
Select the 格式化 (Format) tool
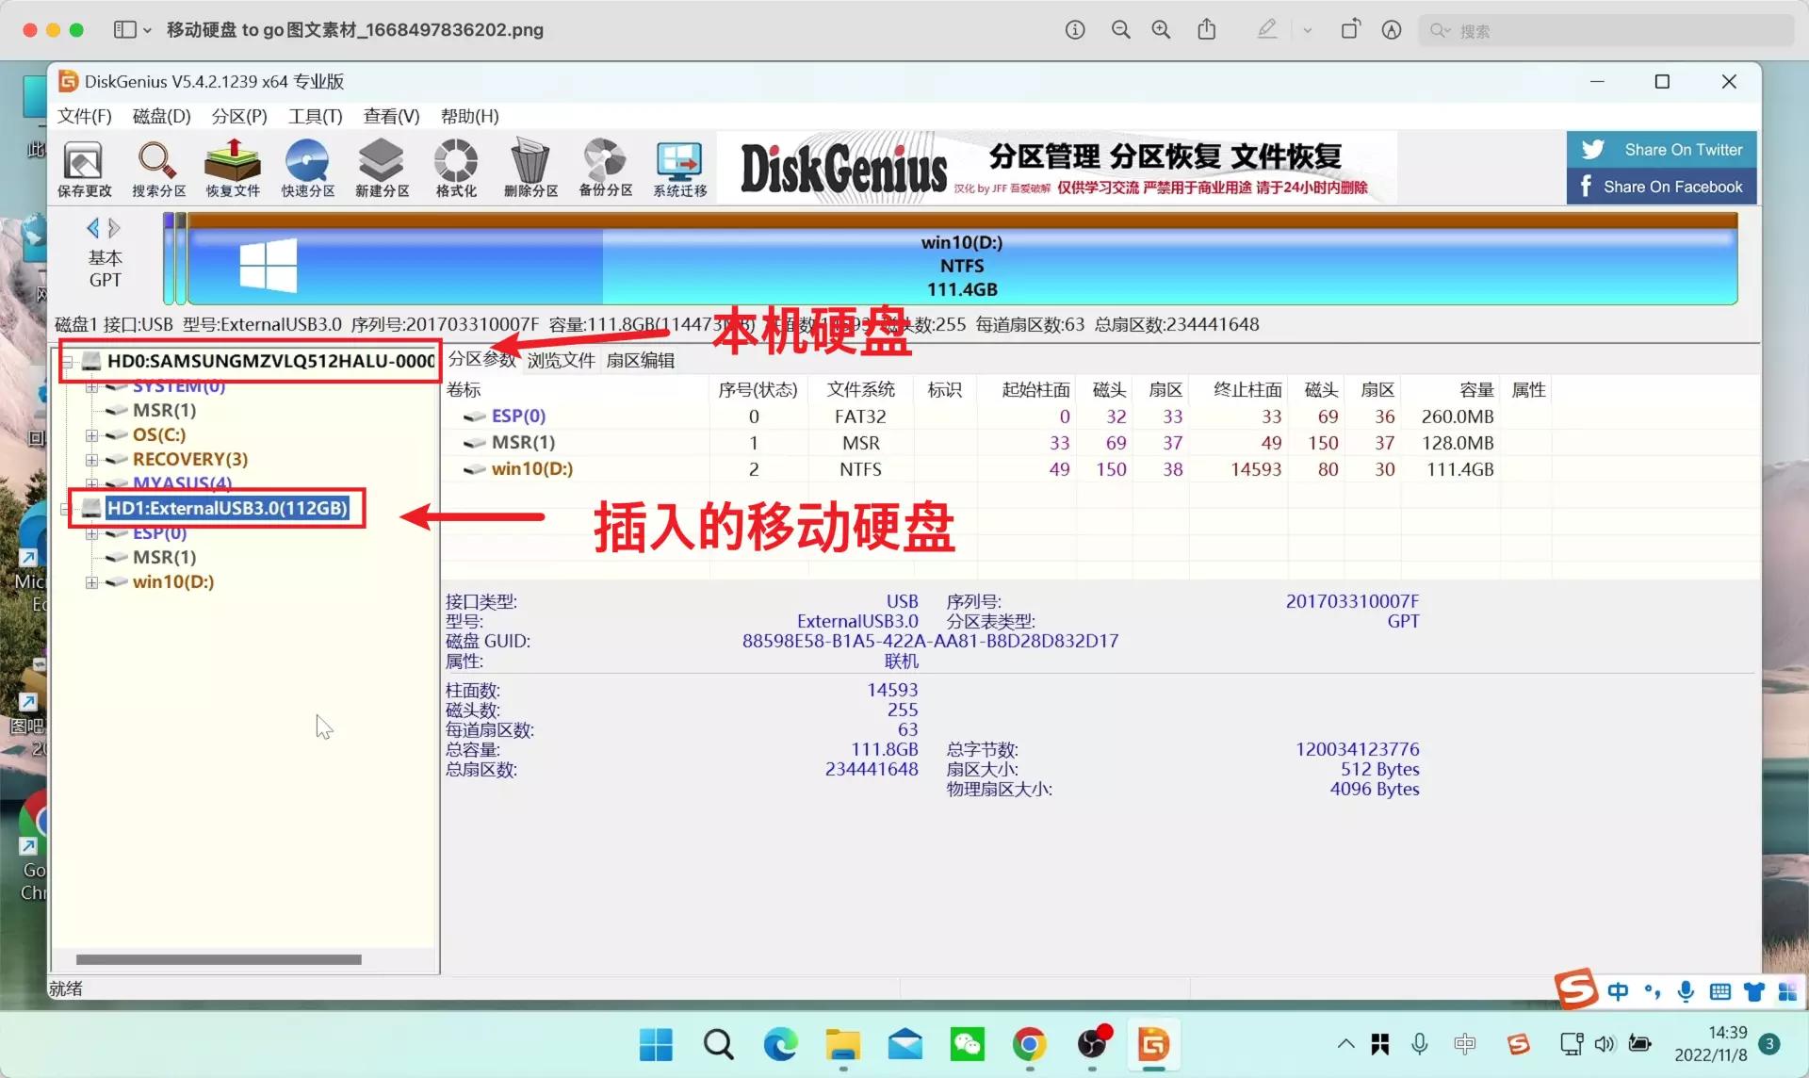[455, 168]
